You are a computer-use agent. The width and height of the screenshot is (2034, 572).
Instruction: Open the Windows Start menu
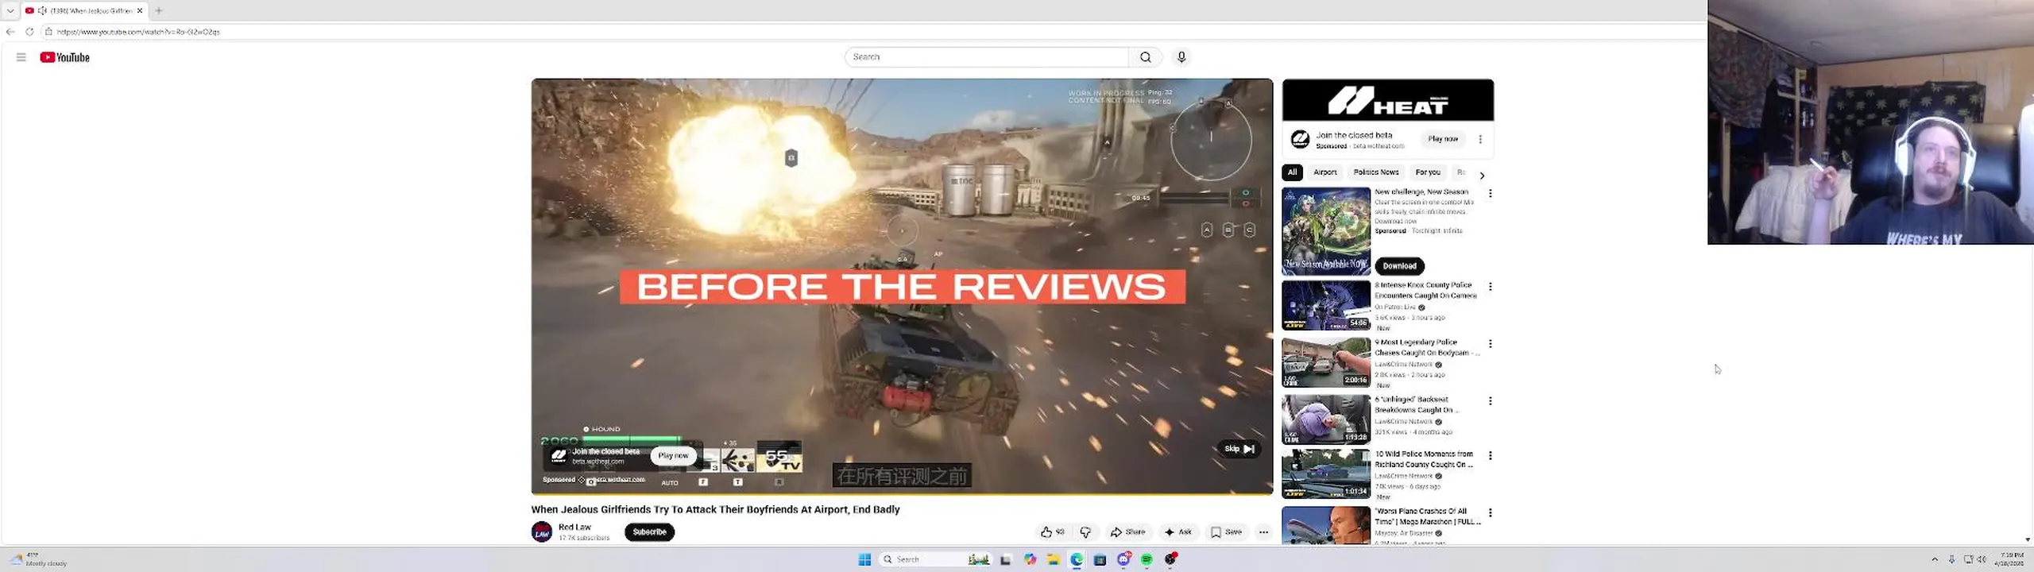(864, 559)
